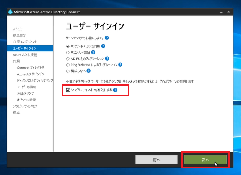The image size is (241, 175).
Task: Open help icon next to 構成しない
Action: coord(88,71)
